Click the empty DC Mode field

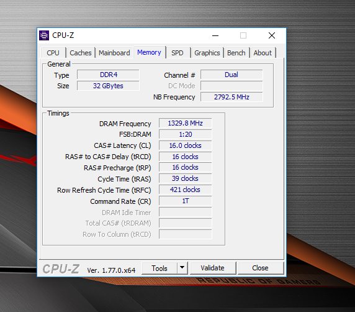click(x=231, y=86)
